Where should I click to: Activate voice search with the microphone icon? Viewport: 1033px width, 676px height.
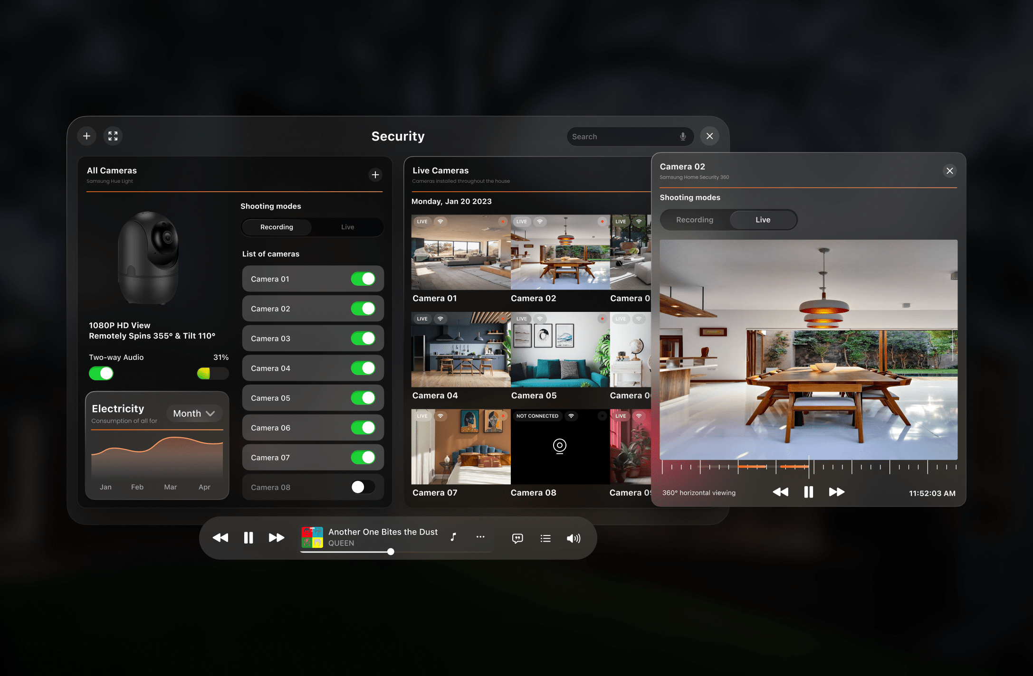click(683, 136)
